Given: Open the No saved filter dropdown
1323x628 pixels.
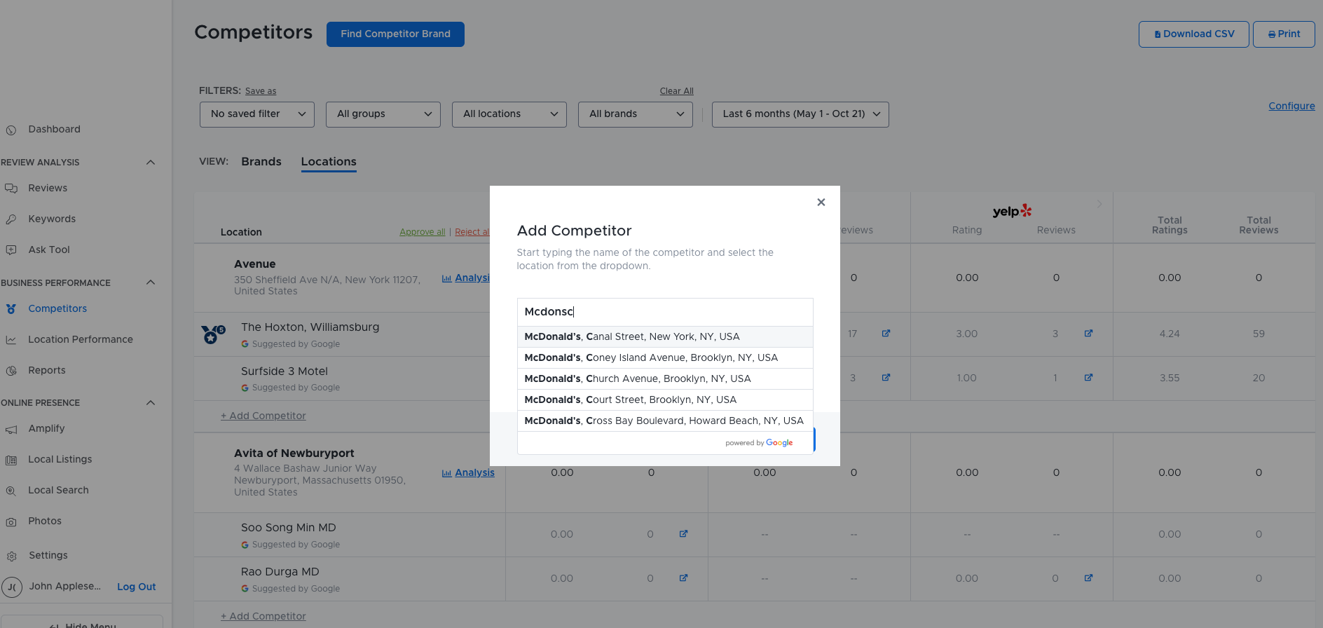Looking at the screenshot, I should coord(257,114).
